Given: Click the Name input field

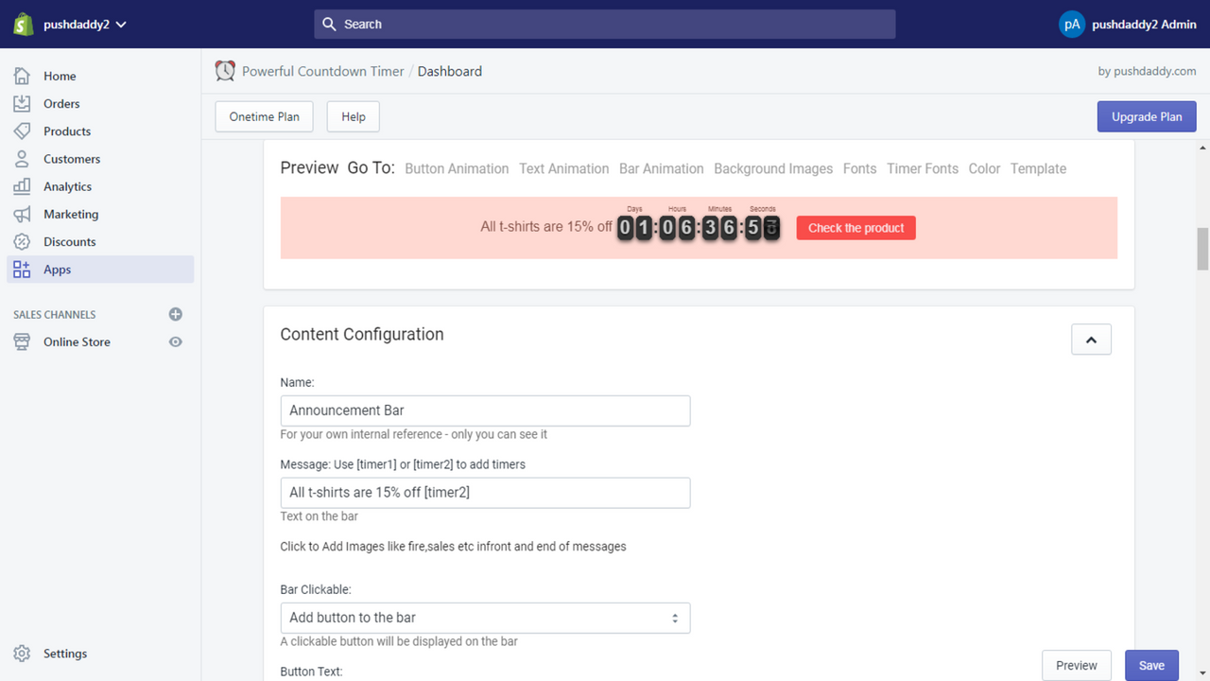Looking at the screenshot, I should click(485, 410).
